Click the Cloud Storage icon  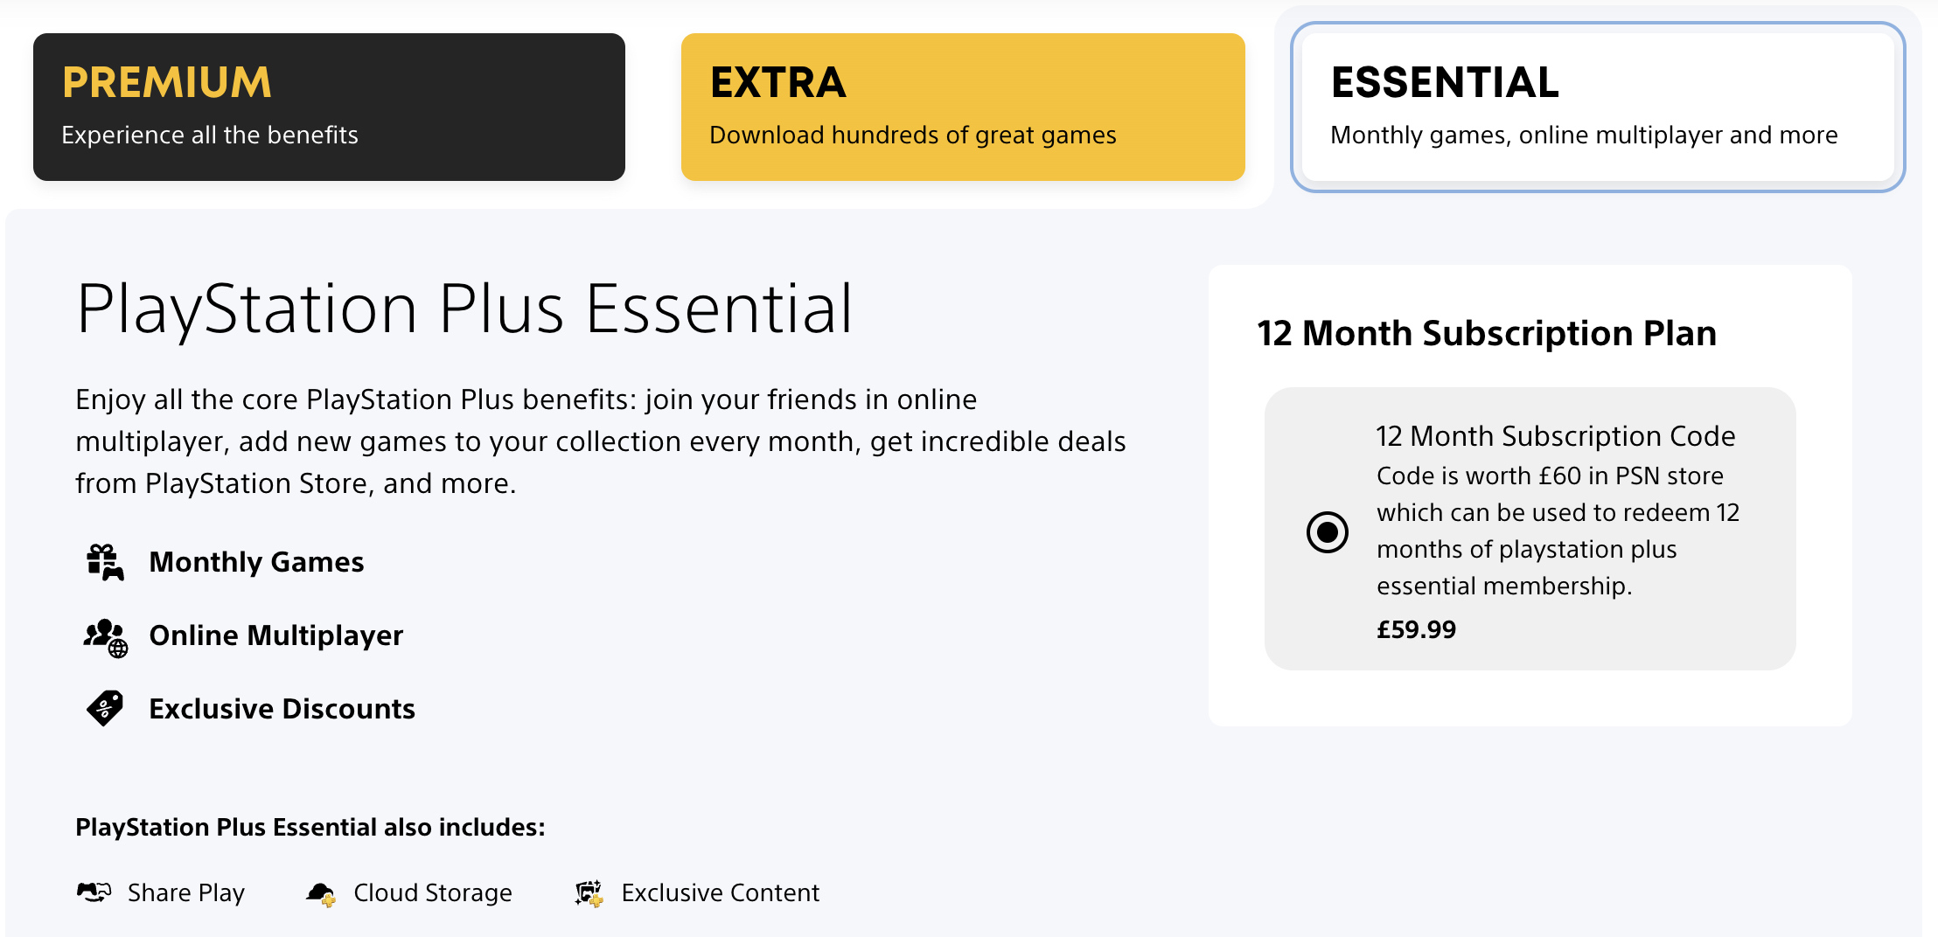click(320, 892)
